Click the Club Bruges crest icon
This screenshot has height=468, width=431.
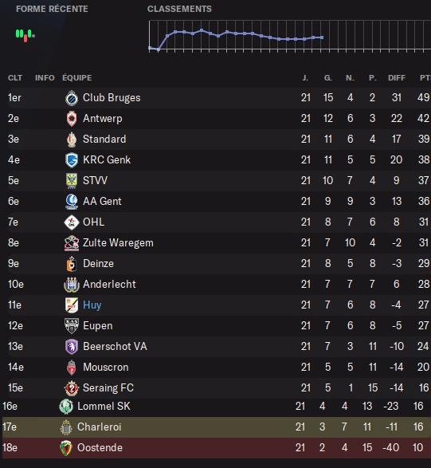click(x=72, y=98)
